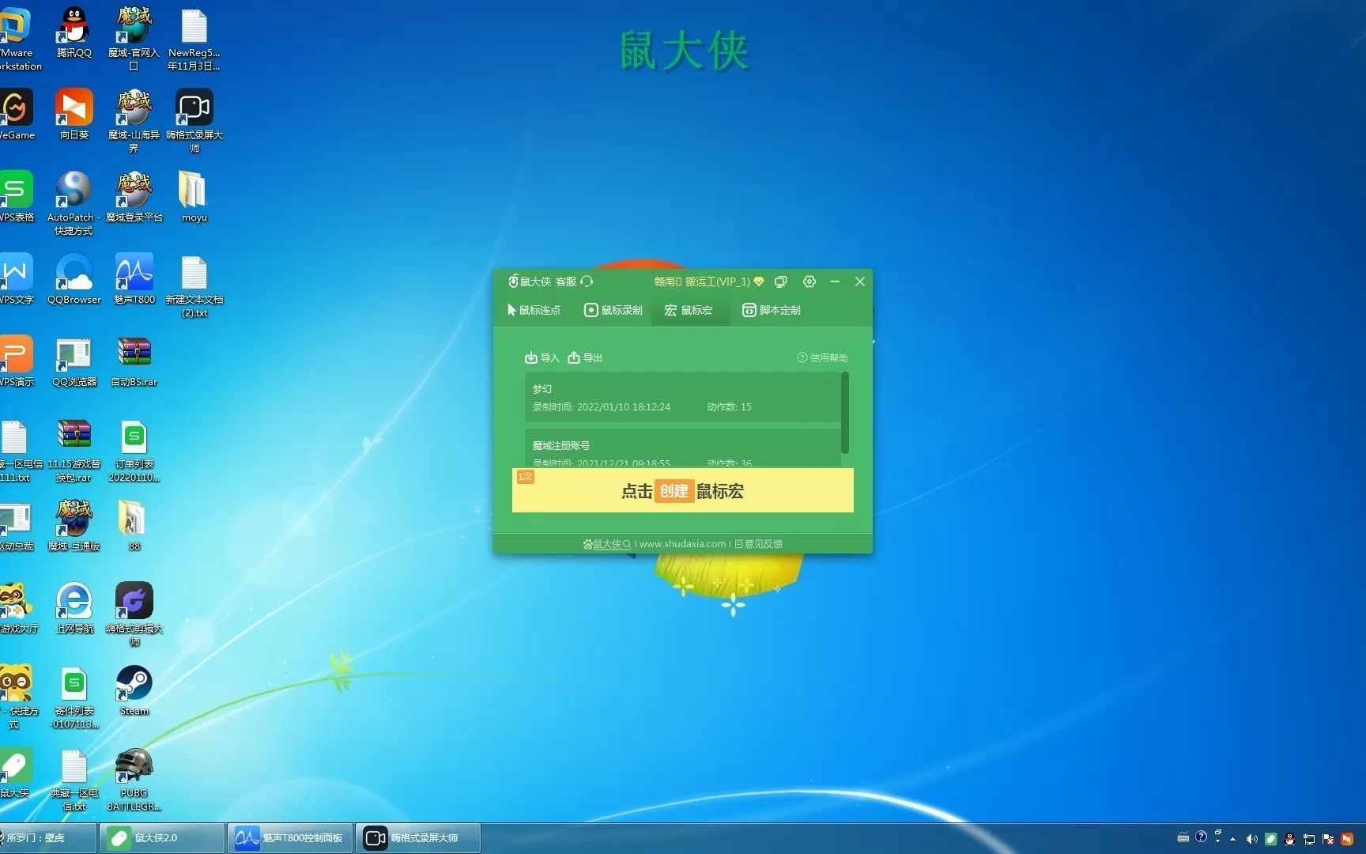Open the 魔域-山海异界 desktop shortcut
The height and width of the screenshot is (854, 1366).
[134, 121]
